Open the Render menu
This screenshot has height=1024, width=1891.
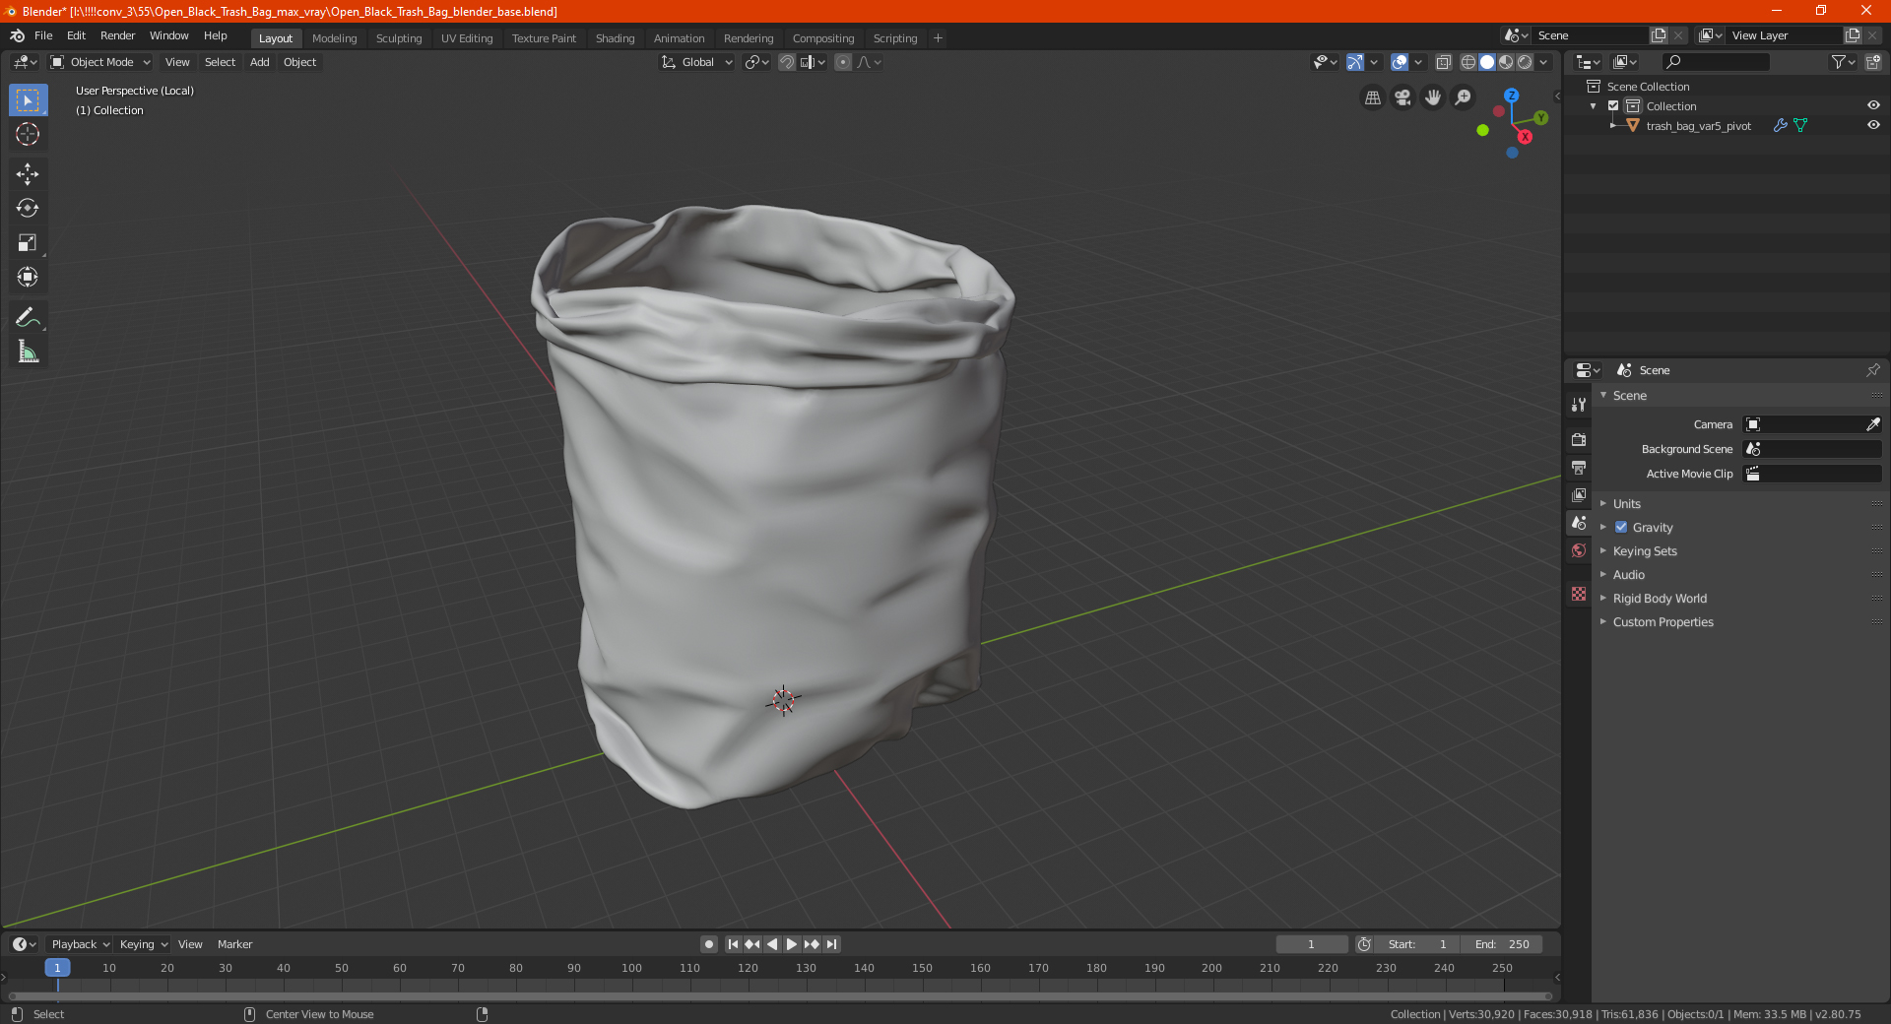pos(117,35)
